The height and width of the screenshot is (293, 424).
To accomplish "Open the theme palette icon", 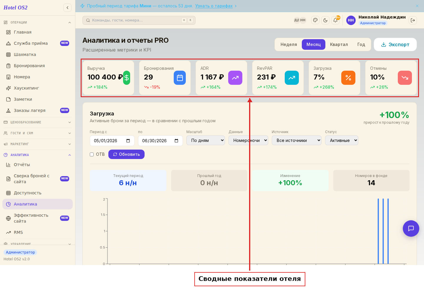I will [x=315, y=20].
